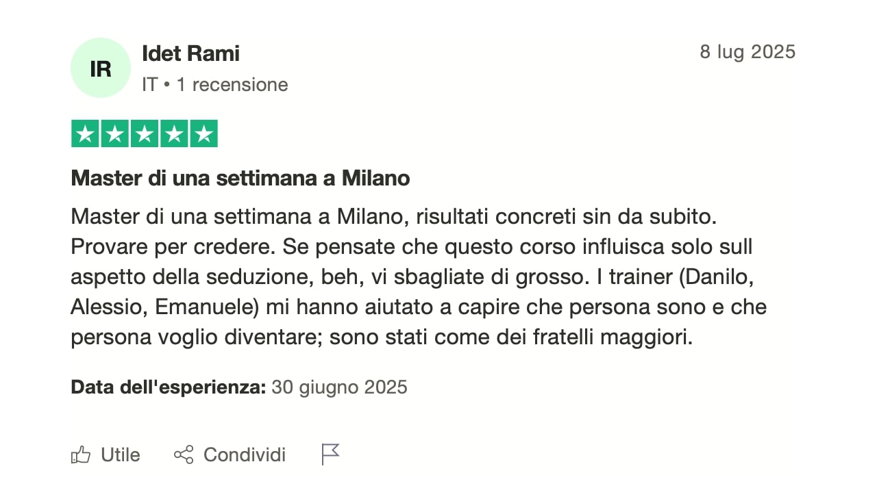The width and height of the screenshot is (877, 501).
Task: Share the review using Condividi label
Action: pos(245,455)
